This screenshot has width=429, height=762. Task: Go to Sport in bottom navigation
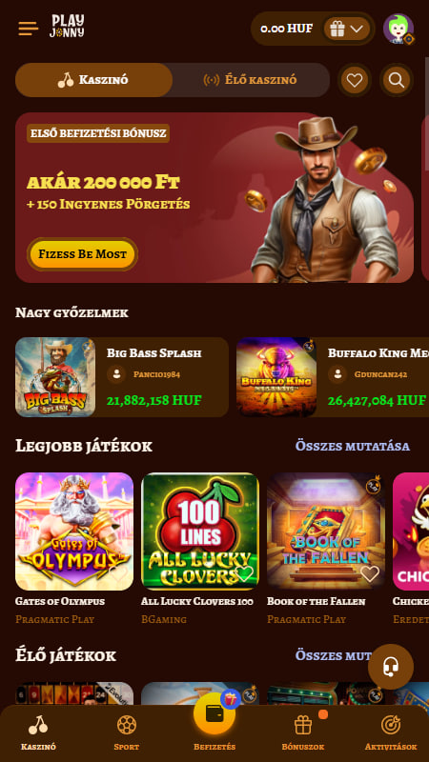[x=127, y=732]
